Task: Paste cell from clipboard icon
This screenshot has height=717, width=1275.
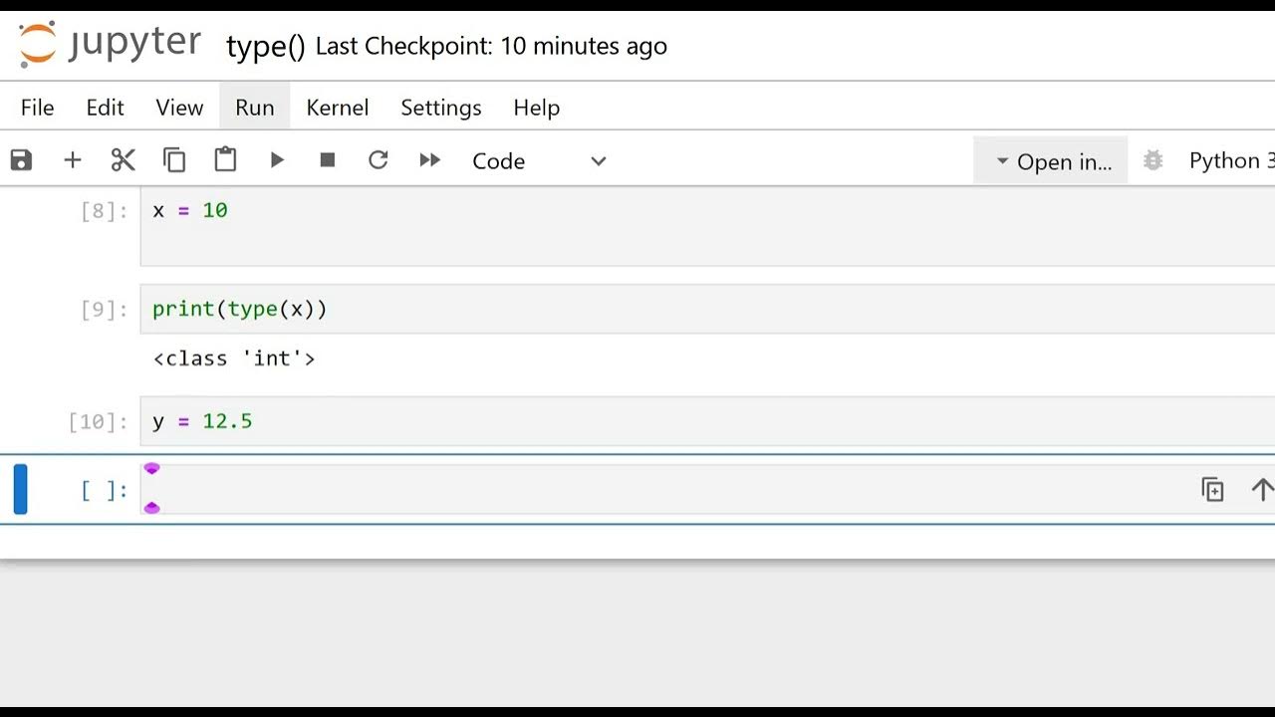Action: [225, 160]
